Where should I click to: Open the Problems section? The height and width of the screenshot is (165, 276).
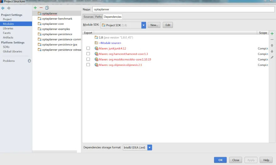9,61
